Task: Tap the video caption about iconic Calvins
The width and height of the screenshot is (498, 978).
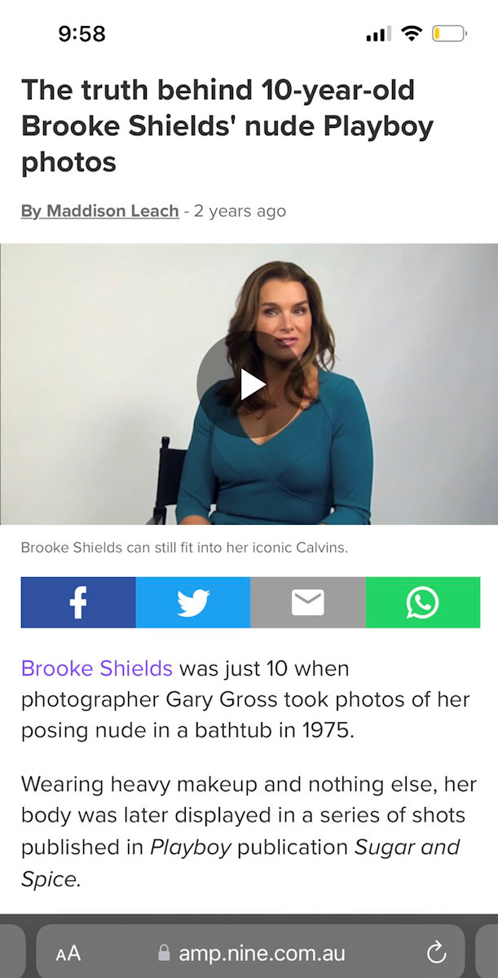Action: pos(184,548)
